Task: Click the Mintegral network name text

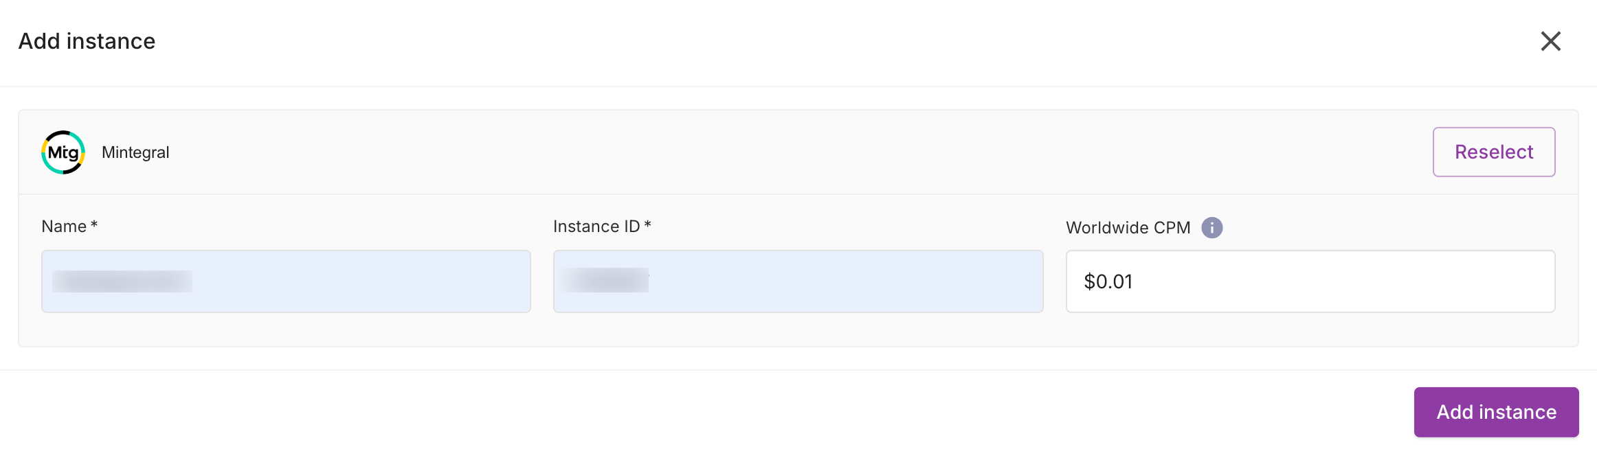Action: 135,152
